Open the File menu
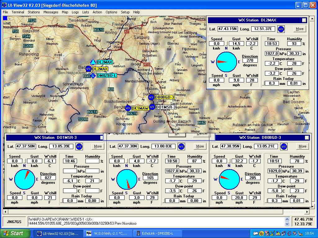The width and height of the screenshot is (318, 238). point(6,12)
